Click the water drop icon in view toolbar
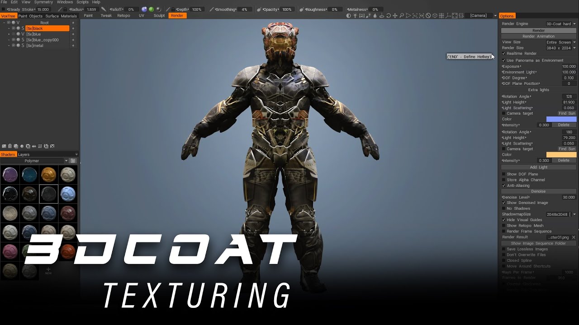 point(375,15)
